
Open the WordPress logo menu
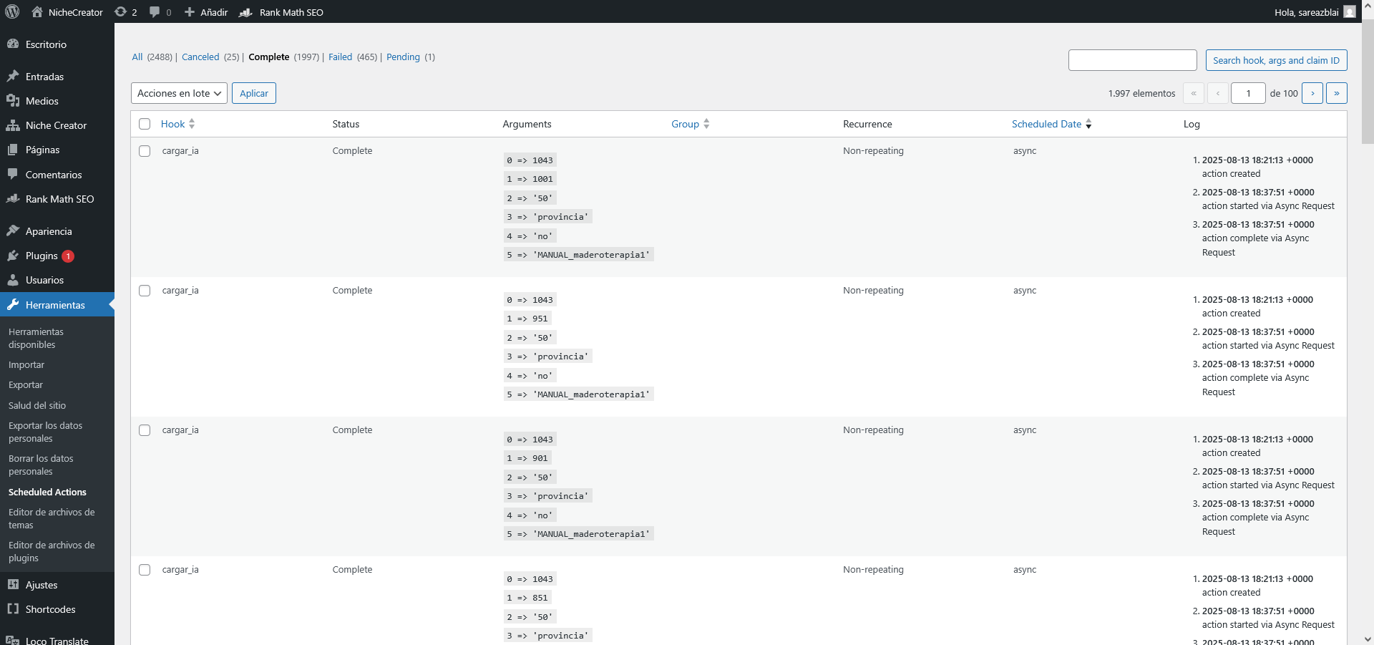click(x=12, y=11)
